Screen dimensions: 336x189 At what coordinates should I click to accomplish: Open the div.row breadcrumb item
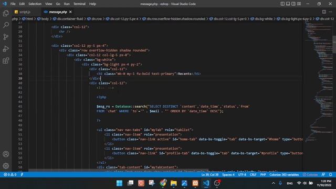tap(97, 19)
